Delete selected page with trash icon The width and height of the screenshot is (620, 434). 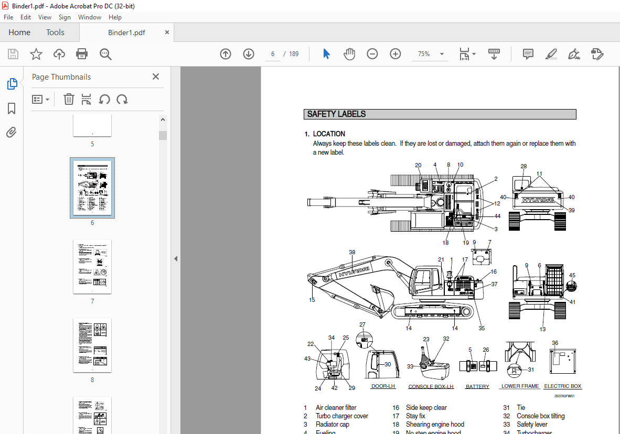tap(69, 99)
